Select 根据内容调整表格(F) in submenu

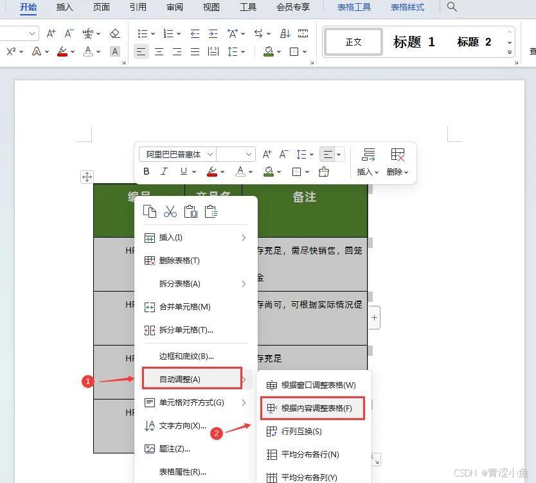[x=312, y=408]
